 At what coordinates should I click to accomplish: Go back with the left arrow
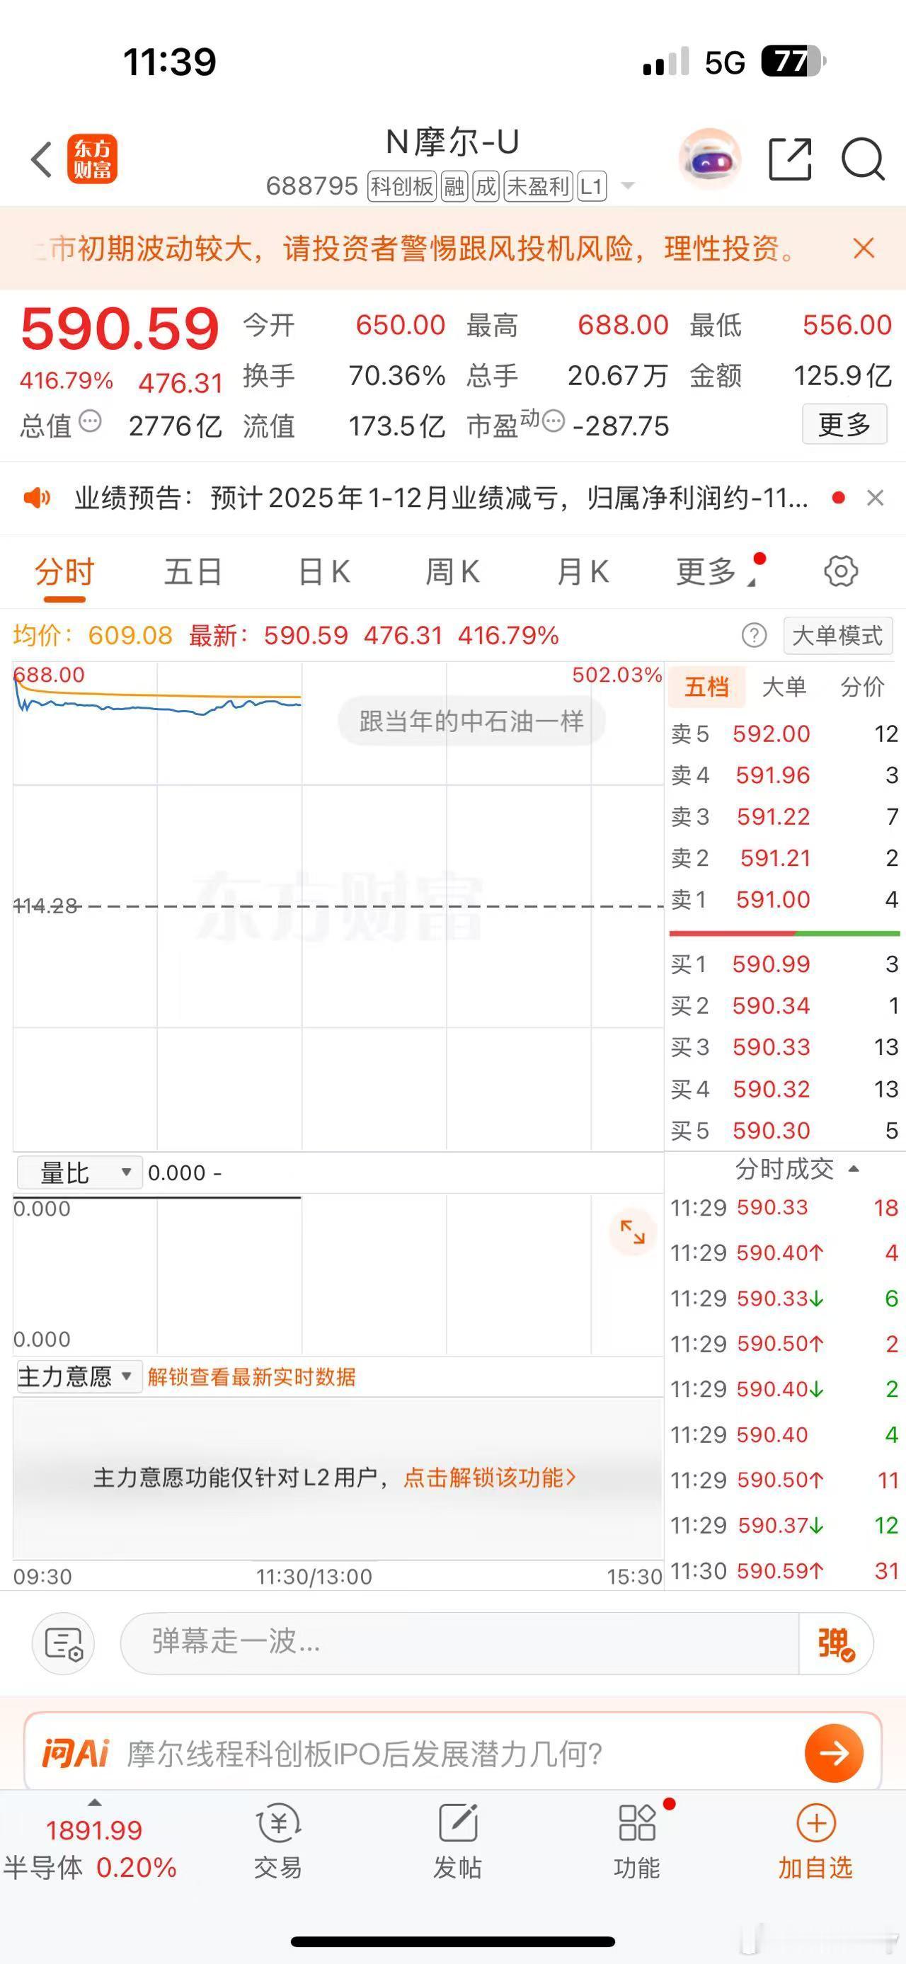coord(42,160)
